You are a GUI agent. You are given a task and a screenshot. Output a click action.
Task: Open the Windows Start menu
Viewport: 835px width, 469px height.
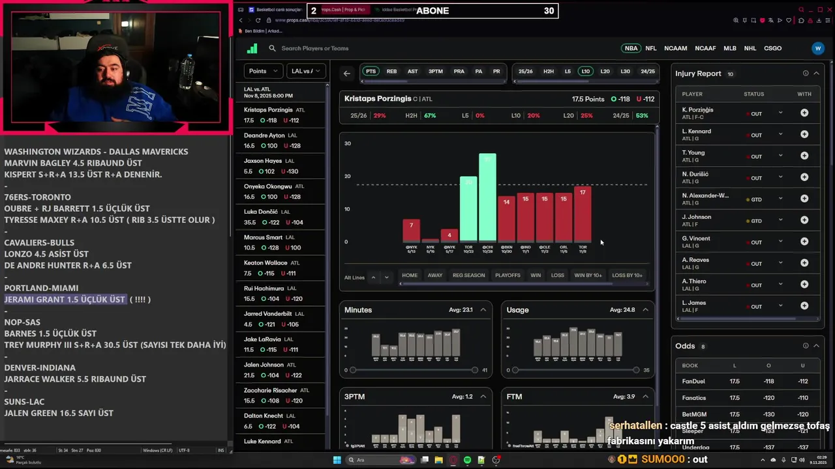[x=337, y=460]
